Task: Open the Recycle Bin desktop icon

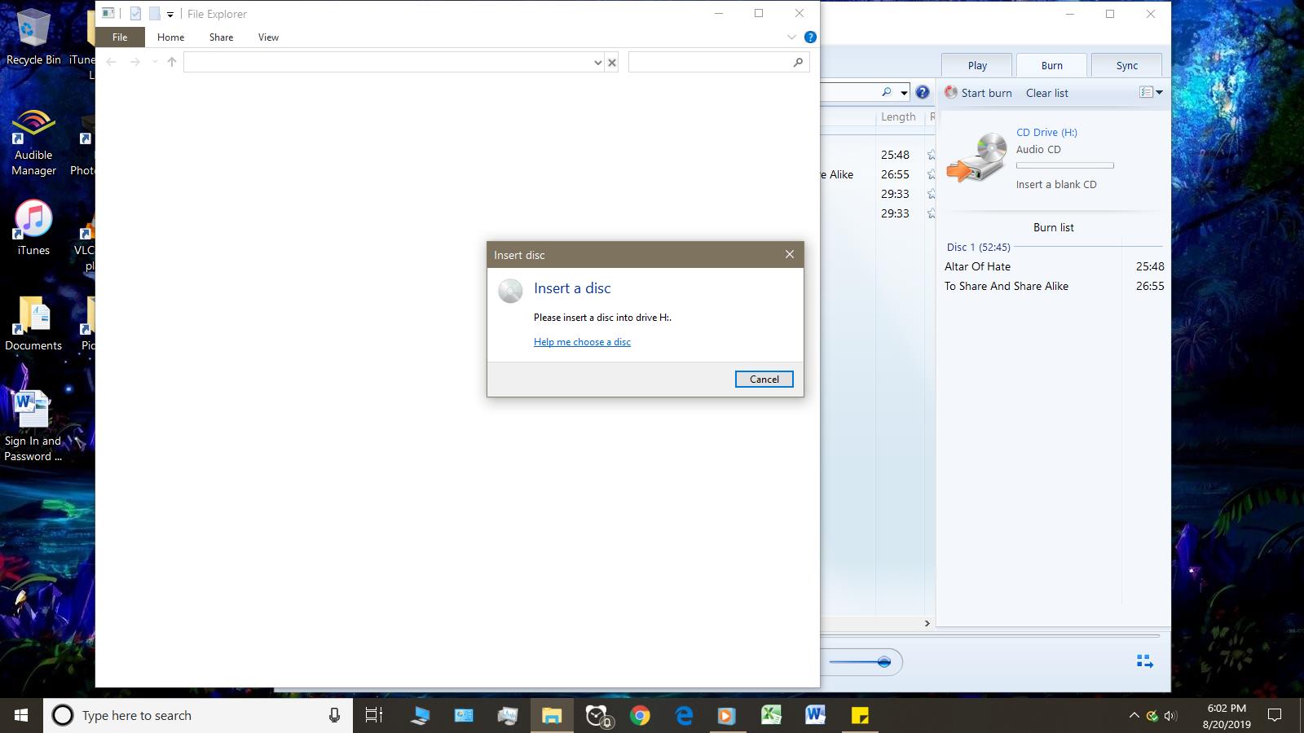Action: pyautogui.click(x=33, y=37)
